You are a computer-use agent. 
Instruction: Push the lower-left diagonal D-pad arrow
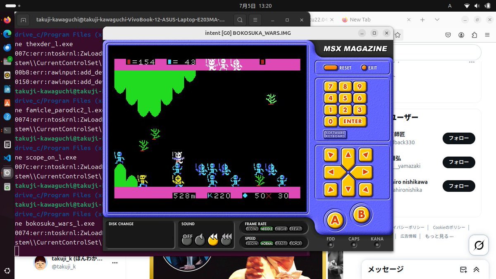point(331,189)
